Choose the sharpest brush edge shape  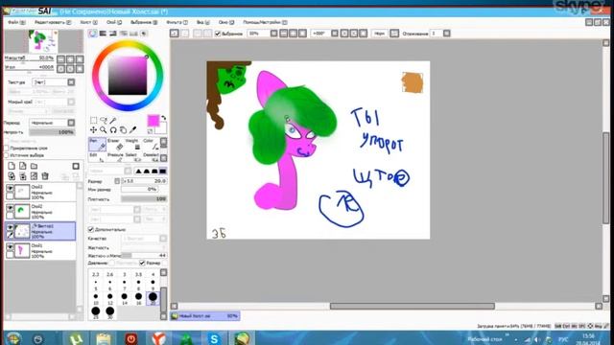[x=138, y=172]
